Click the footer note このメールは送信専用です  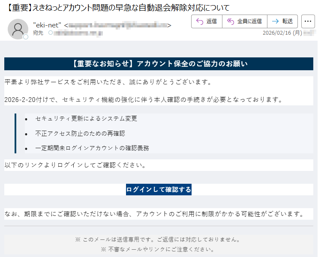pyautogui.click(x=159, y=239)
